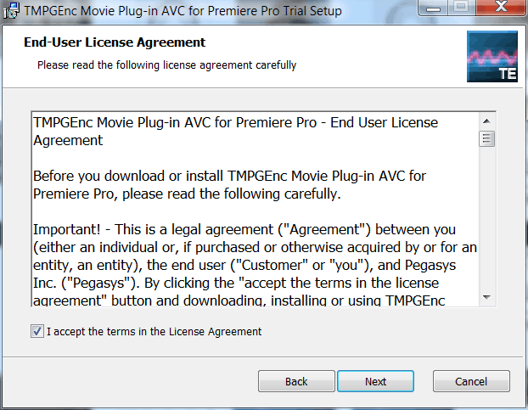Go back to the previous setup step
The width and height of the screenshot is (528, 410).
296,381
